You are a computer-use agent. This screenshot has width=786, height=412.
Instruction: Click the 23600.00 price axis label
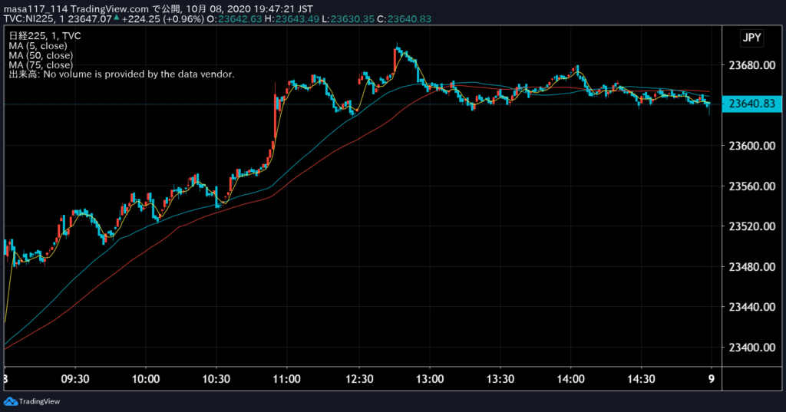(x=751, y=146)
